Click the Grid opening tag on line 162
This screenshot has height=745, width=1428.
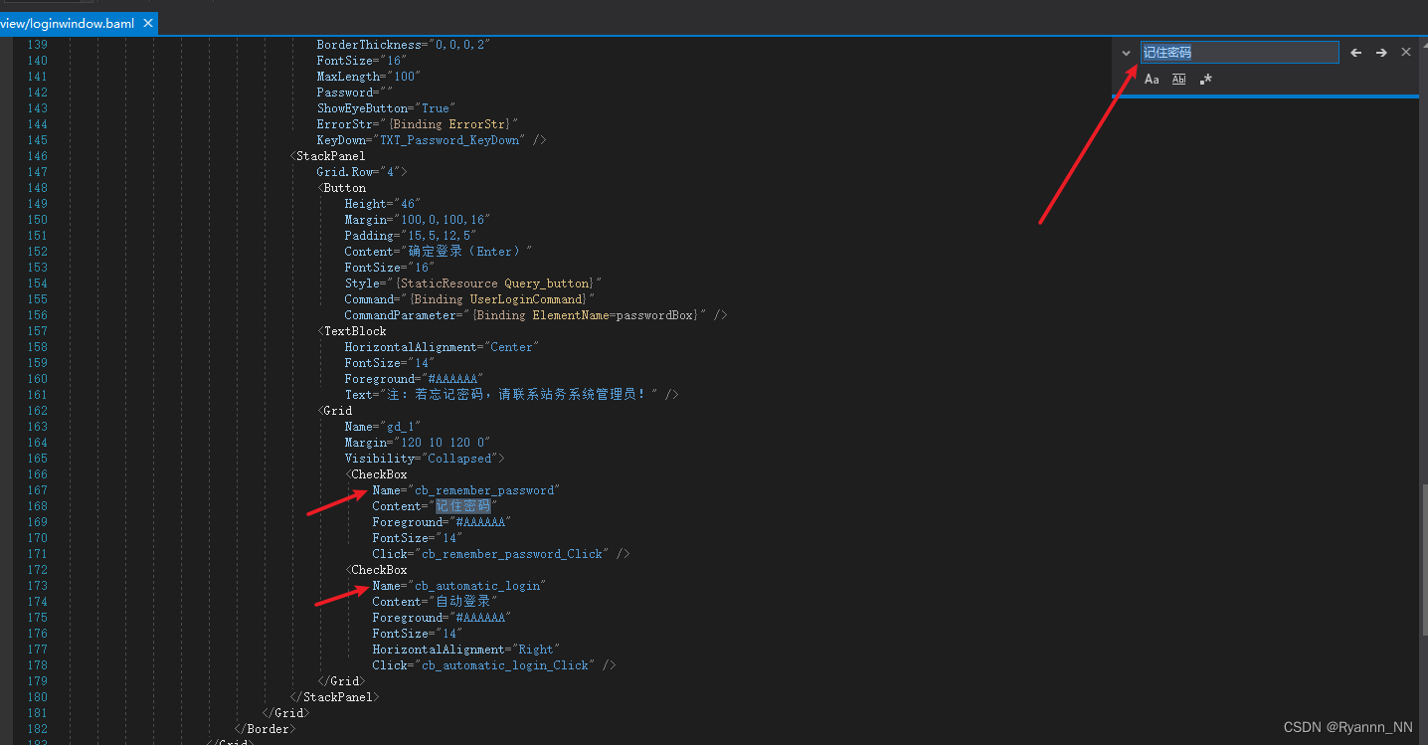coord(334,411)
